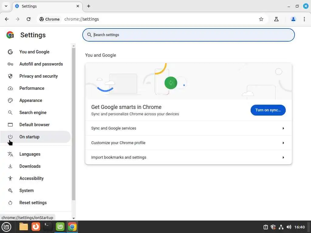
Task: Click the speedometer Performance icon
Action: pos(10,88)
